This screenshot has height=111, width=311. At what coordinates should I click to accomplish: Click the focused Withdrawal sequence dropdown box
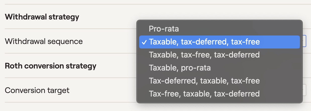point(304,41)
